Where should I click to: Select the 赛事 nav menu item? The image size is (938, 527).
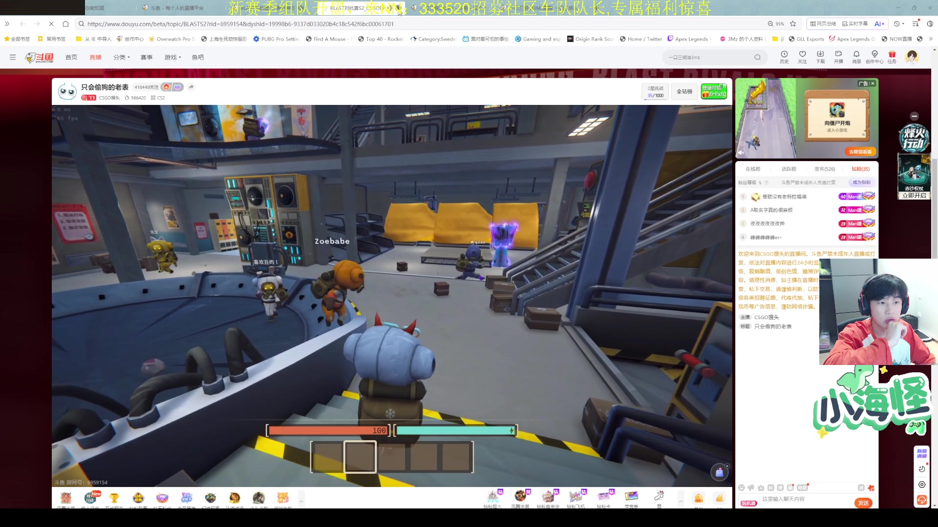point(147,57)
